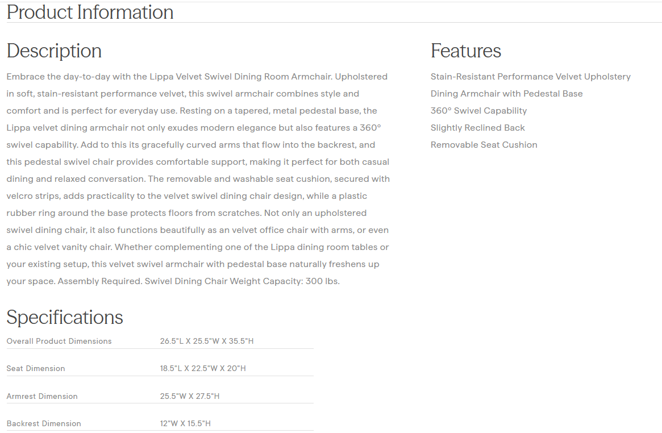Select the 26.5"L X 25.5"W X 35.5"H value

coord(207,342)
